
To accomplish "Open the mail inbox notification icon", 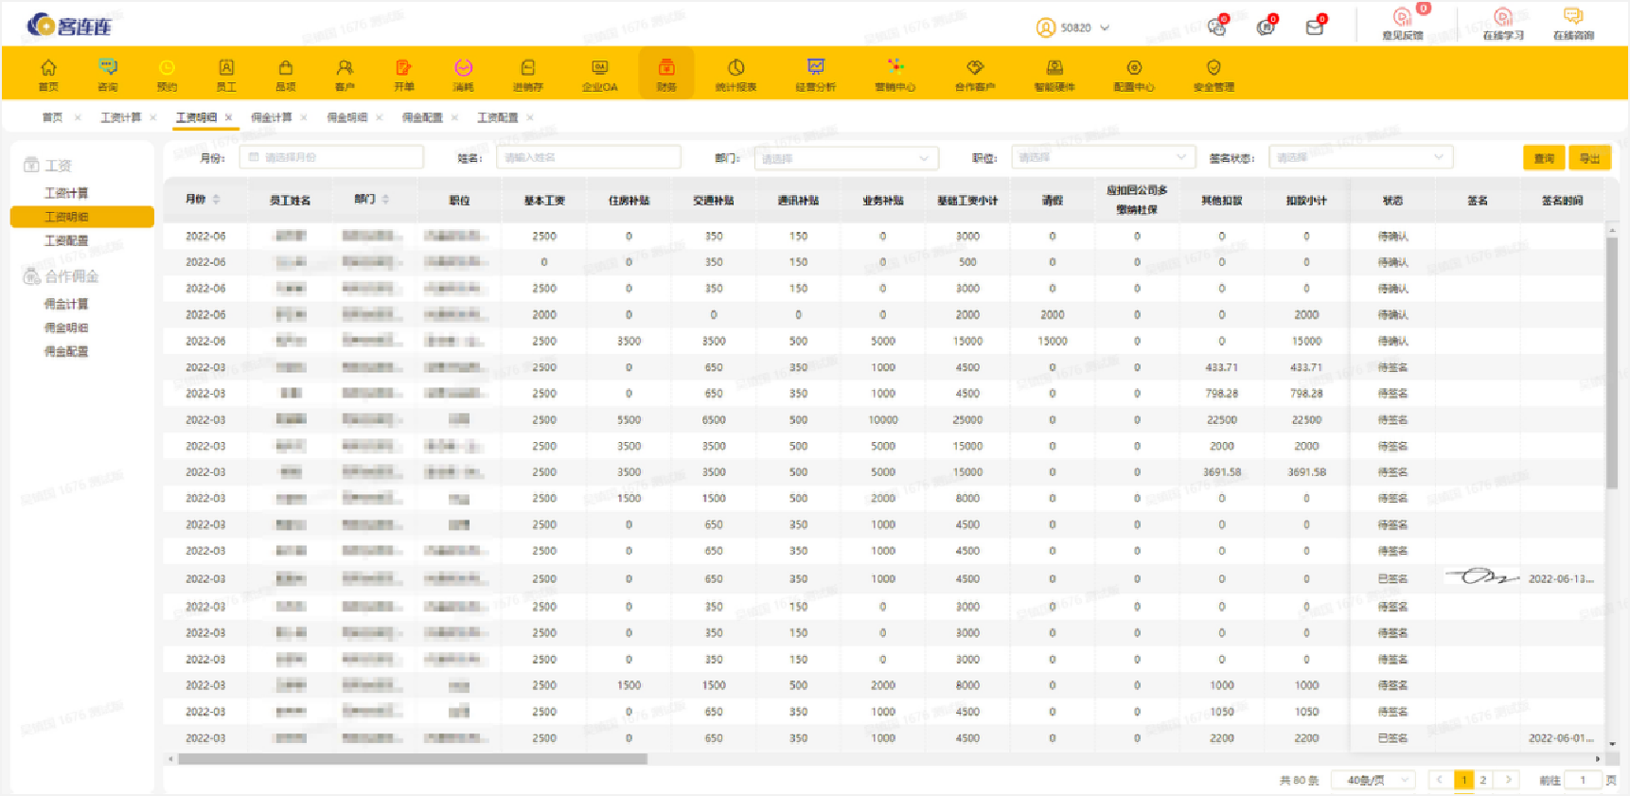I will (x=1315, y=27).
